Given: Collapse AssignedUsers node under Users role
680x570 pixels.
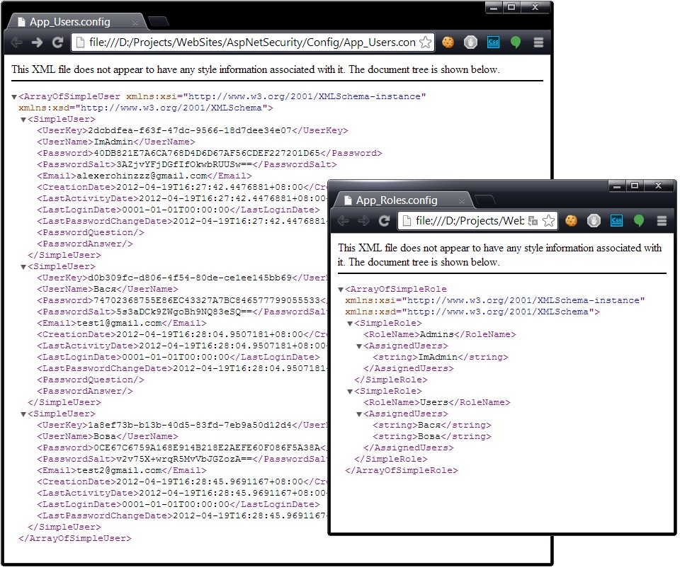Looking at the screenshot, I should tap(359, 414).
